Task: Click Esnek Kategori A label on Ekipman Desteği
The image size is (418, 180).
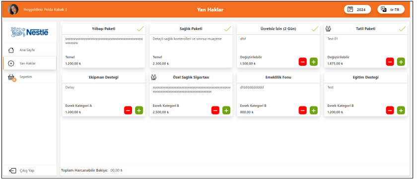Action: 78,106
